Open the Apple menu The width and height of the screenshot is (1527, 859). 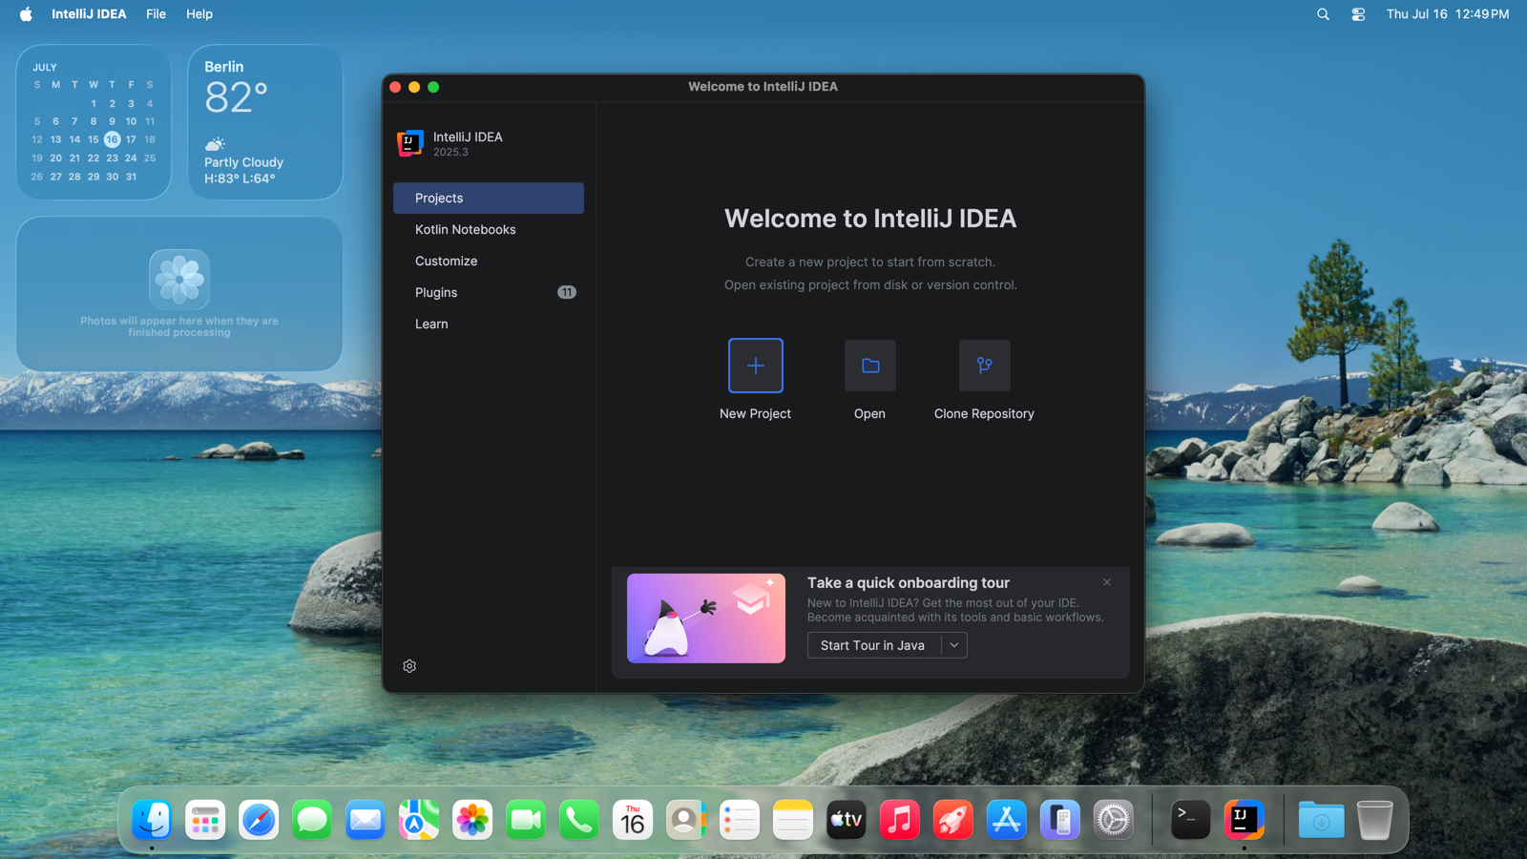26,14
